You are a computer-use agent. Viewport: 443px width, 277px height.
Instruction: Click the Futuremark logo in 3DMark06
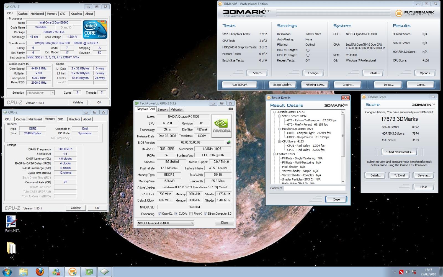tap(415, 13)
